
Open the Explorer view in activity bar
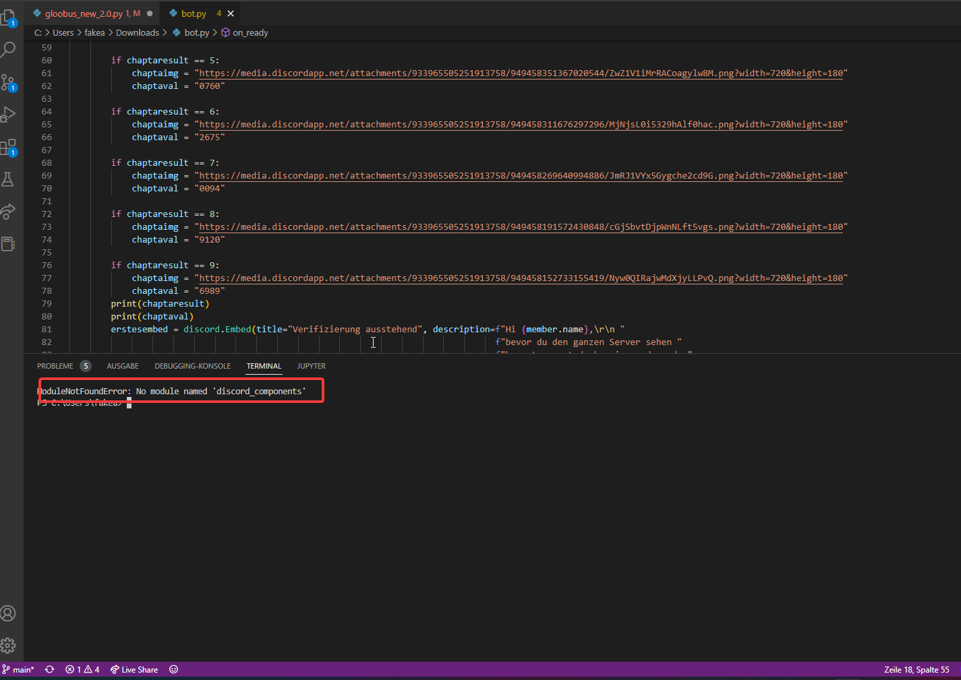tap(8, 18)
